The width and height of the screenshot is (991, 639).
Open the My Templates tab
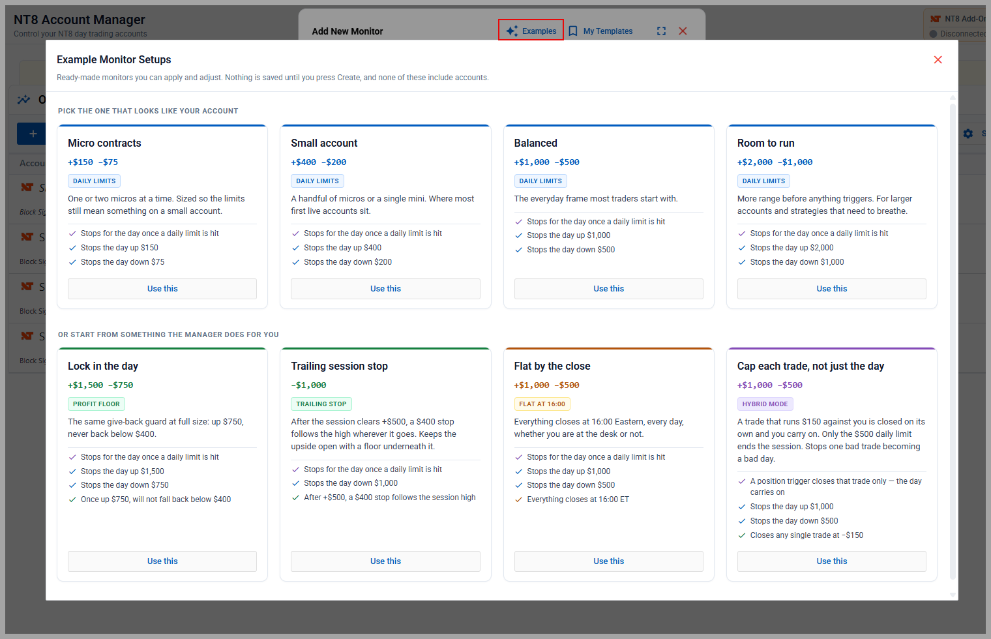pyautogui.click(x=608, y=31)
